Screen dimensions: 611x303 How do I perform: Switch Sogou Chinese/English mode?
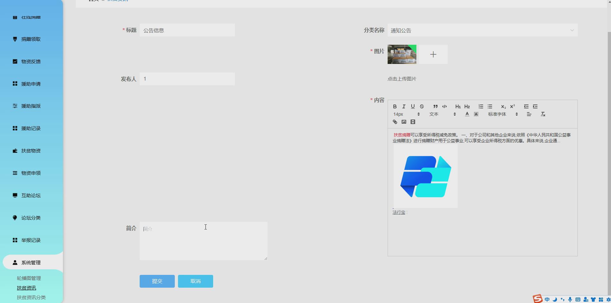tap(547, 299)
